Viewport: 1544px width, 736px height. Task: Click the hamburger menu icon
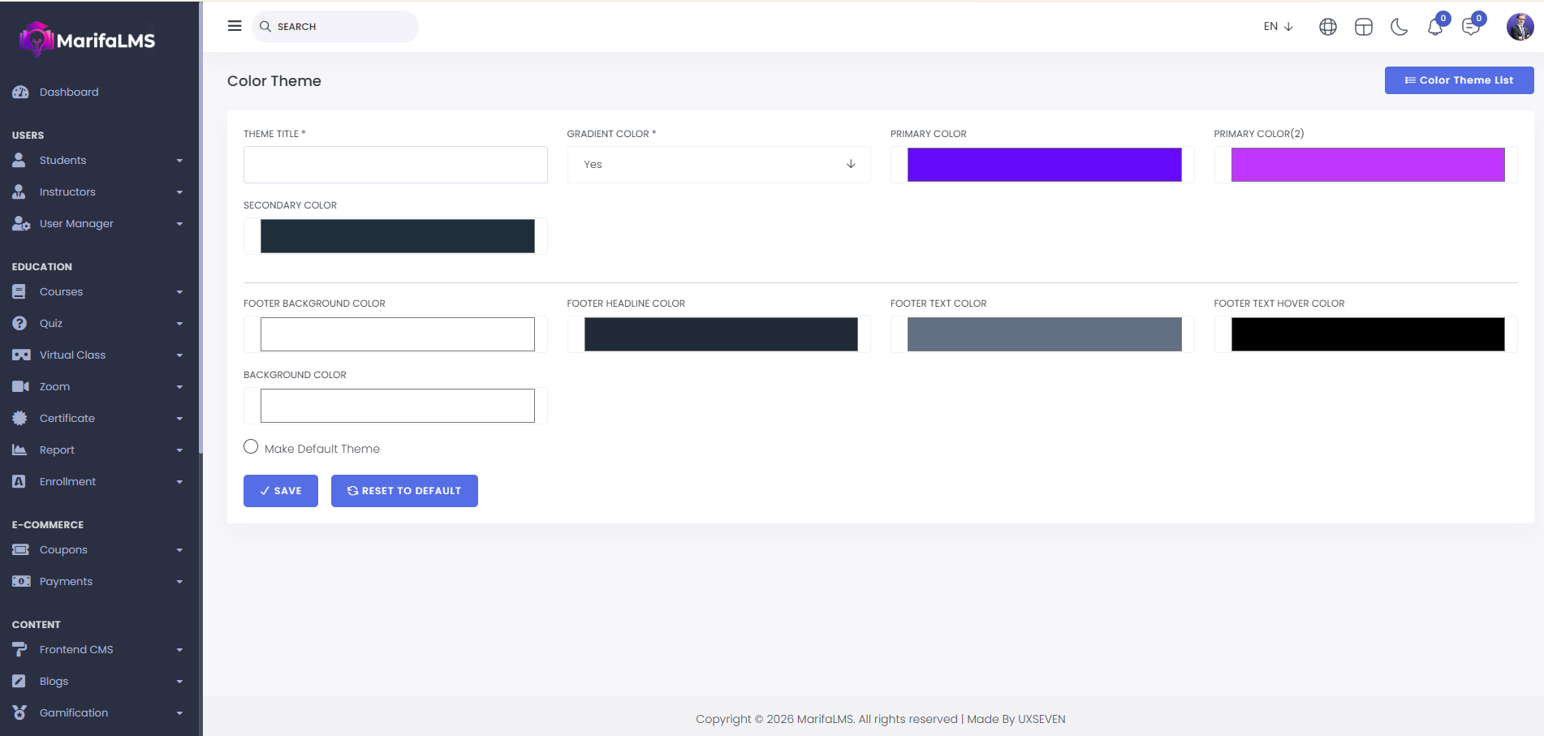point(235,26)
